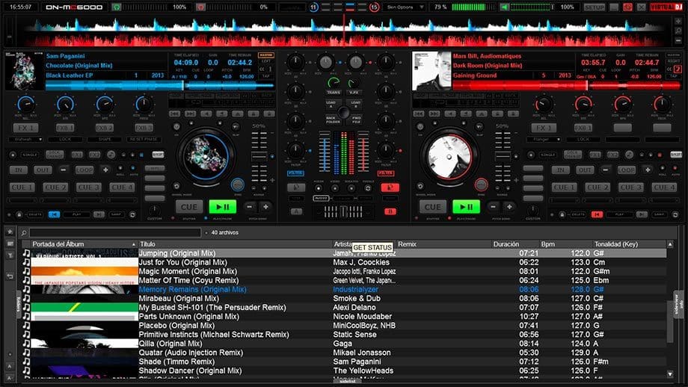This screenshot has width=688, height=387.
Task: Click the left deck's loop minus button
Action: tap(63, 170)
